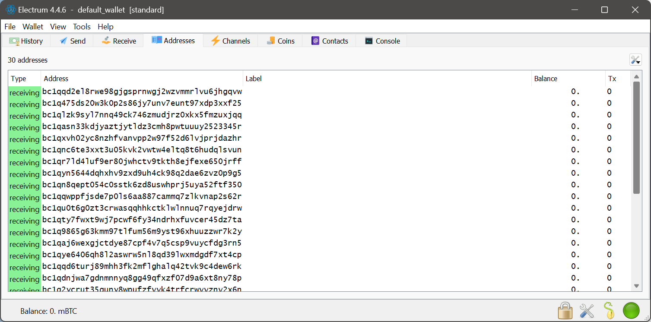Click the balance value for address bc1qty7fwxt
Image resolution: width=651 pixels, height=322 pixels.
(575, 220)
